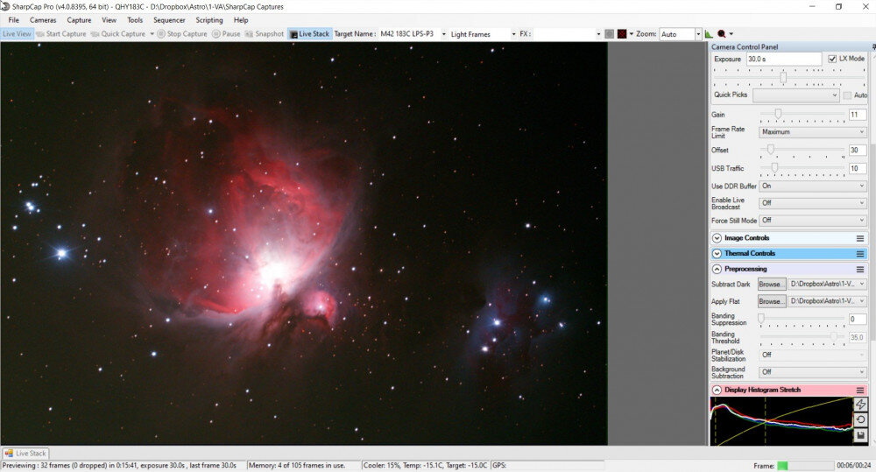The image size is (876, 472).
Task: Click the Gain value field showing 11
Action: 857,115
